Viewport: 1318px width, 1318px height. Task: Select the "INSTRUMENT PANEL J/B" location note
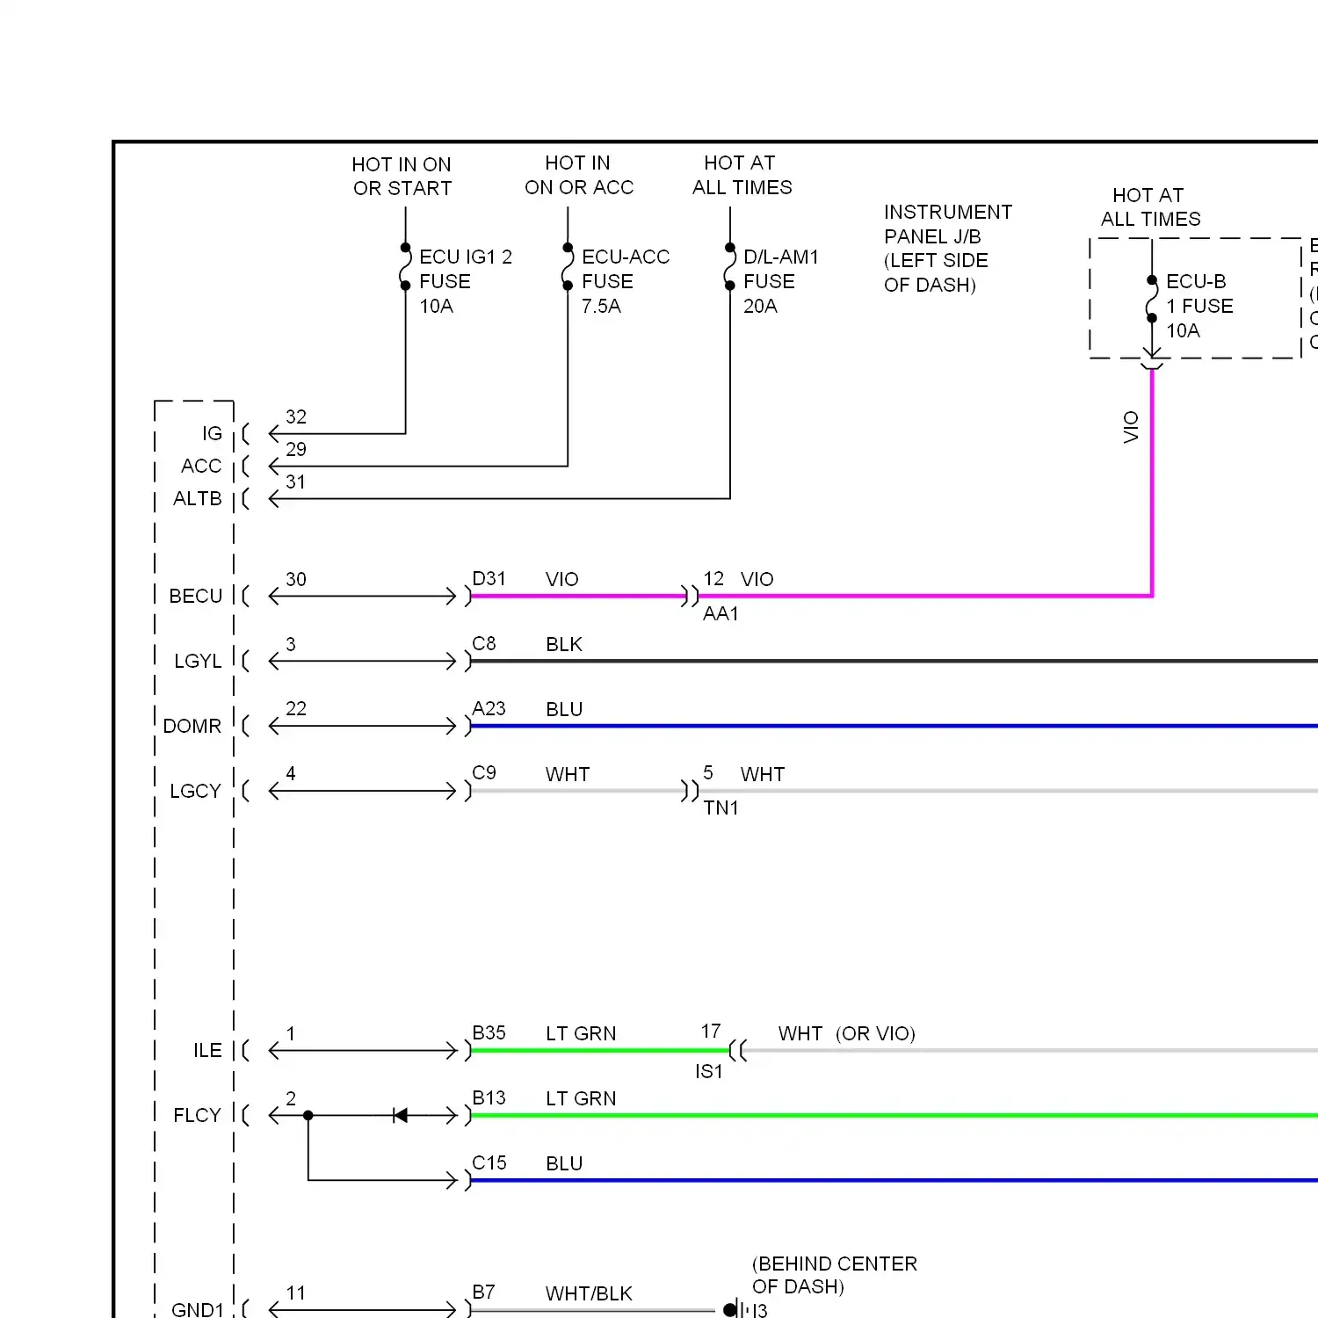[x=947, y=249]
